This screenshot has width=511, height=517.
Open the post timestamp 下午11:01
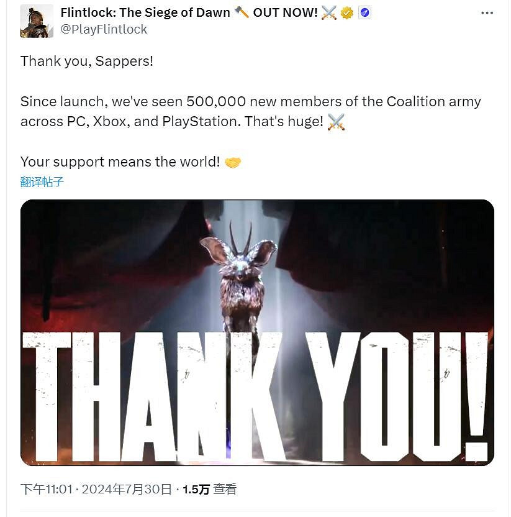[45, 489]
